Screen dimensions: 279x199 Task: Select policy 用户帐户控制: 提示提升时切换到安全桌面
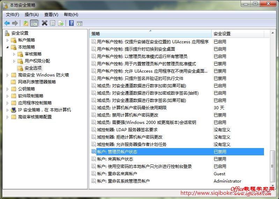pos(136,49)
